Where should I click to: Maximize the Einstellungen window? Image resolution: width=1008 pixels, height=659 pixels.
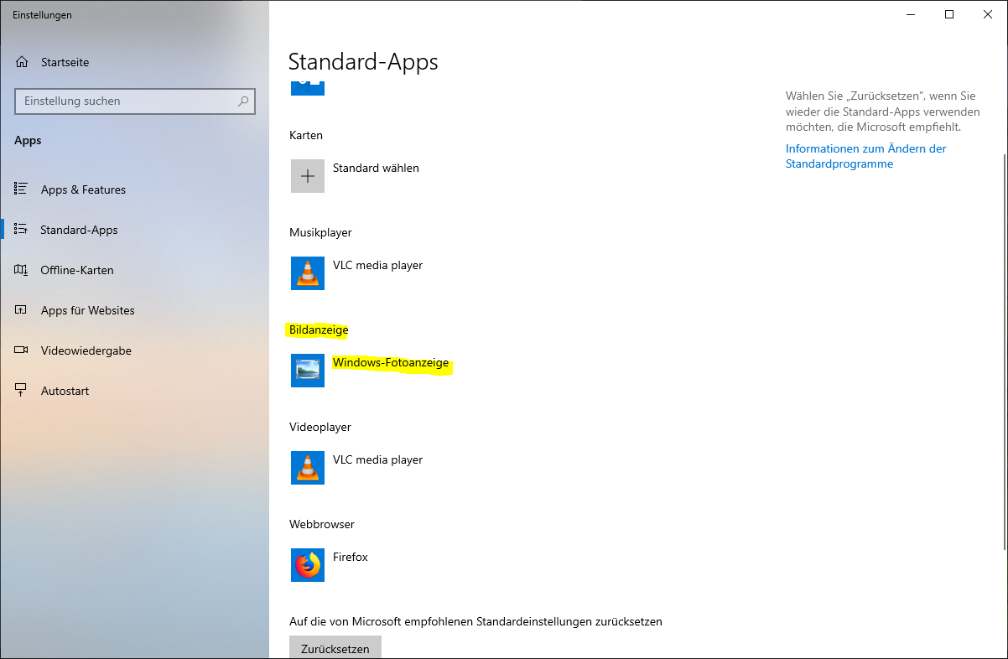point(949,14)
